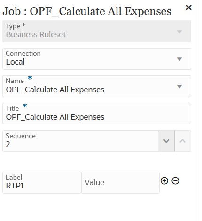
Task: Close the Job details panel
Action: (x=189, y=8)
